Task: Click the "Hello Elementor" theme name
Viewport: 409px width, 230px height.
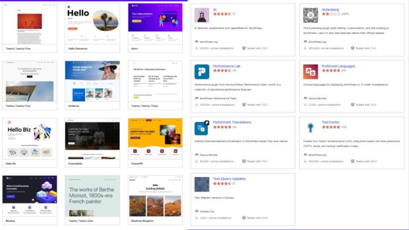Action: [78, 49]
